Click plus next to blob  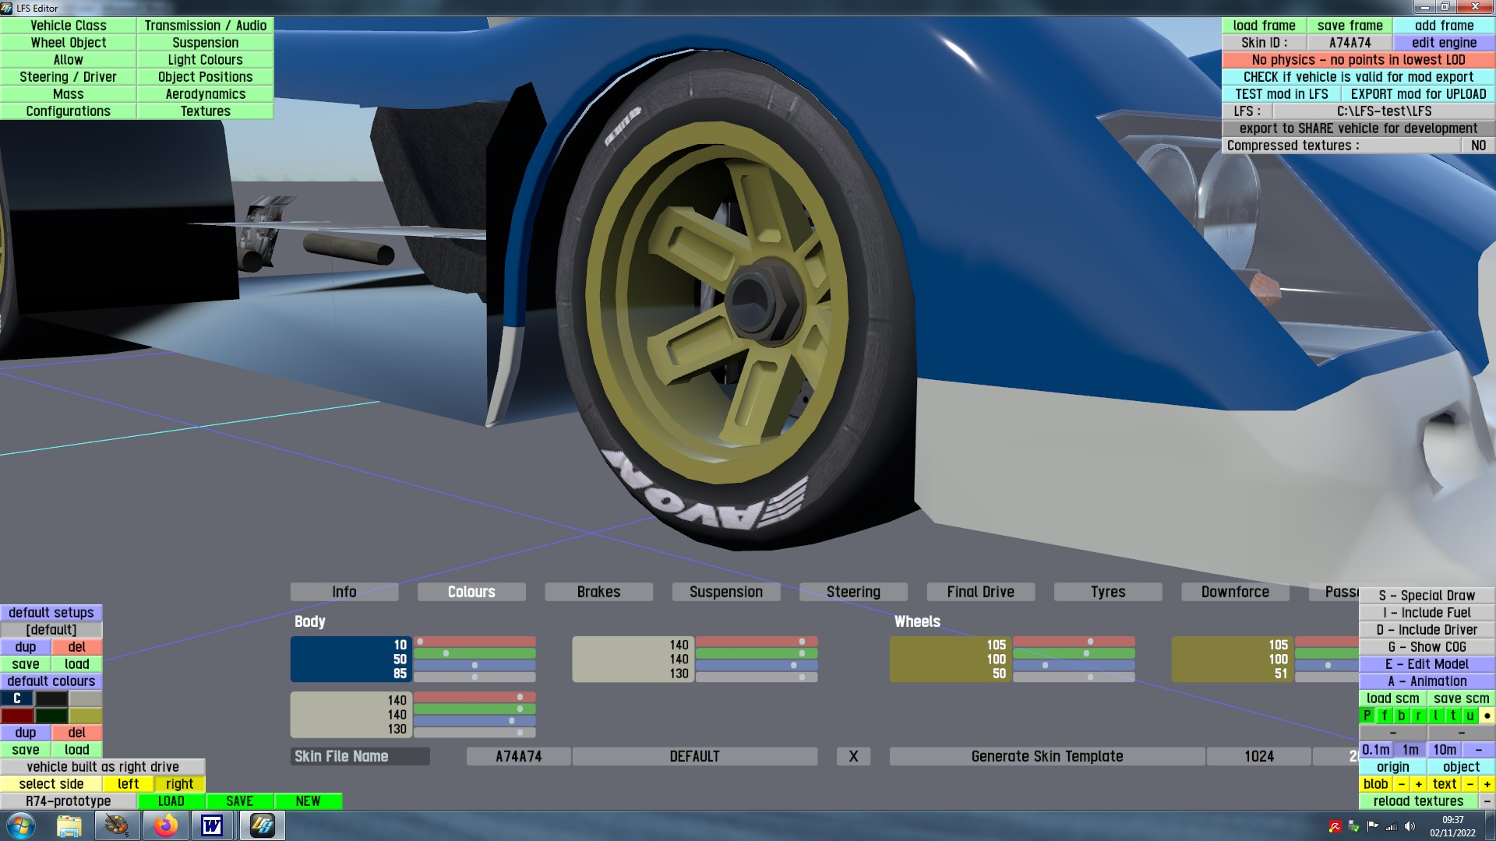click(x=1418, y=784)
